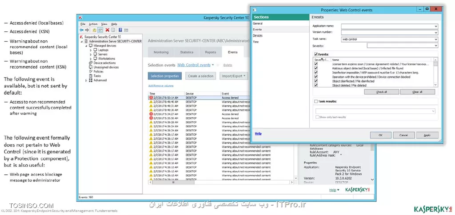Click the Policies icon in tree

[x=91, y=72]
